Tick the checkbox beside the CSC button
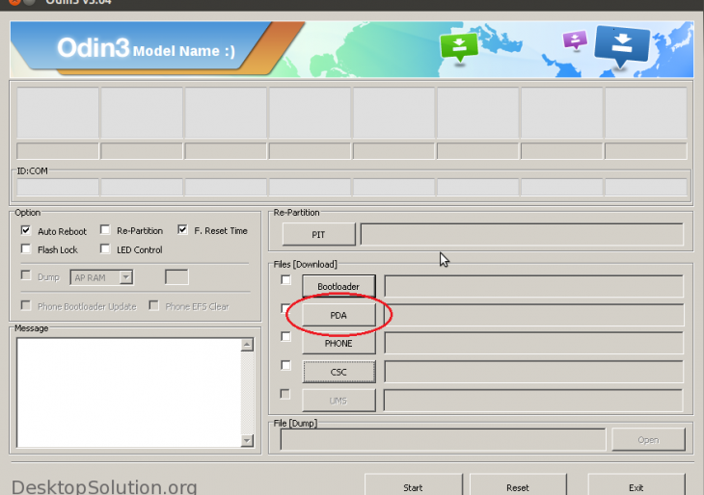This screenshot has height=495, width=704. pos(285,365)
